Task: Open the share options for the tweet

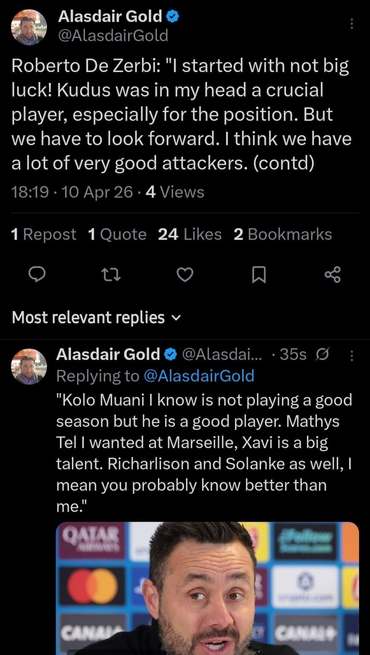Action: tap(332, 275)
